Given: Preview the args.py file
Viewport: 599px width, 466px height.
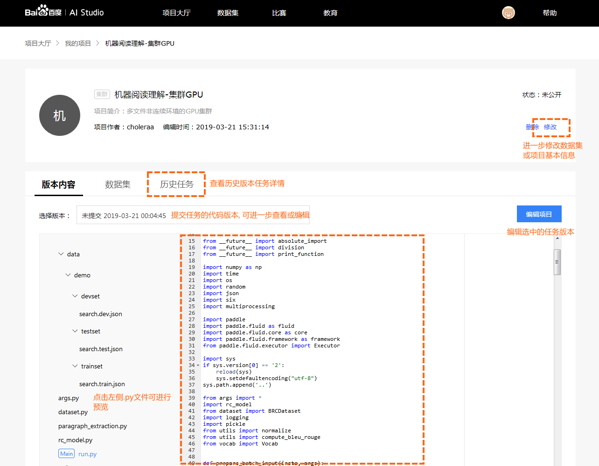Looking at the screenshot, I should point(69,398).
